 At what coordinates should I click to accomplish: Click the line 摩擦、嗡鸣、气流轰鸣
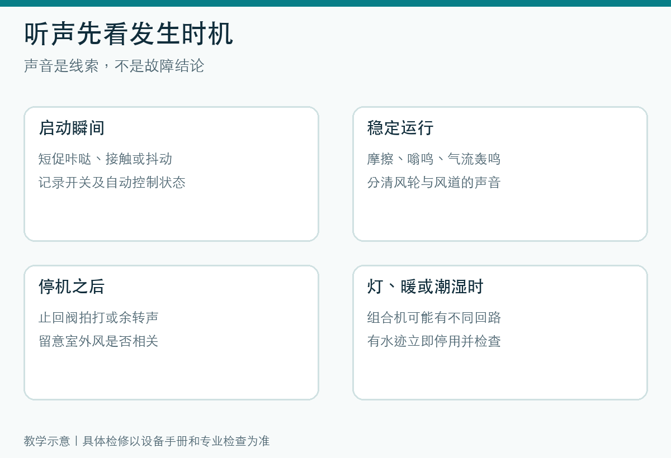[434, 159]
